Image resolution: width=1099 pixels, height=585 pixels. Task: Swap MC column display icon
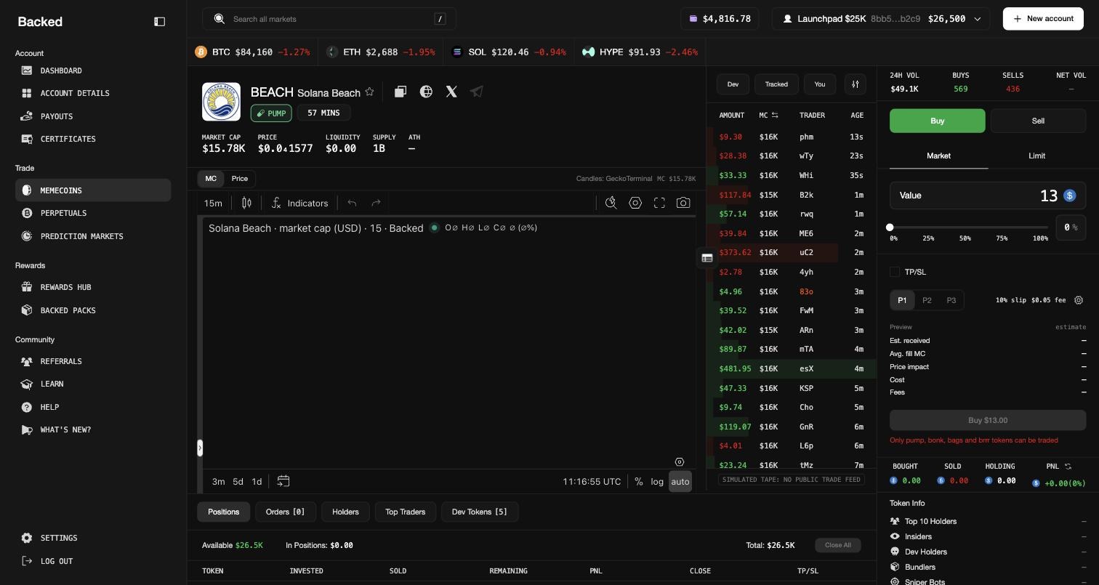pos(775,115)
